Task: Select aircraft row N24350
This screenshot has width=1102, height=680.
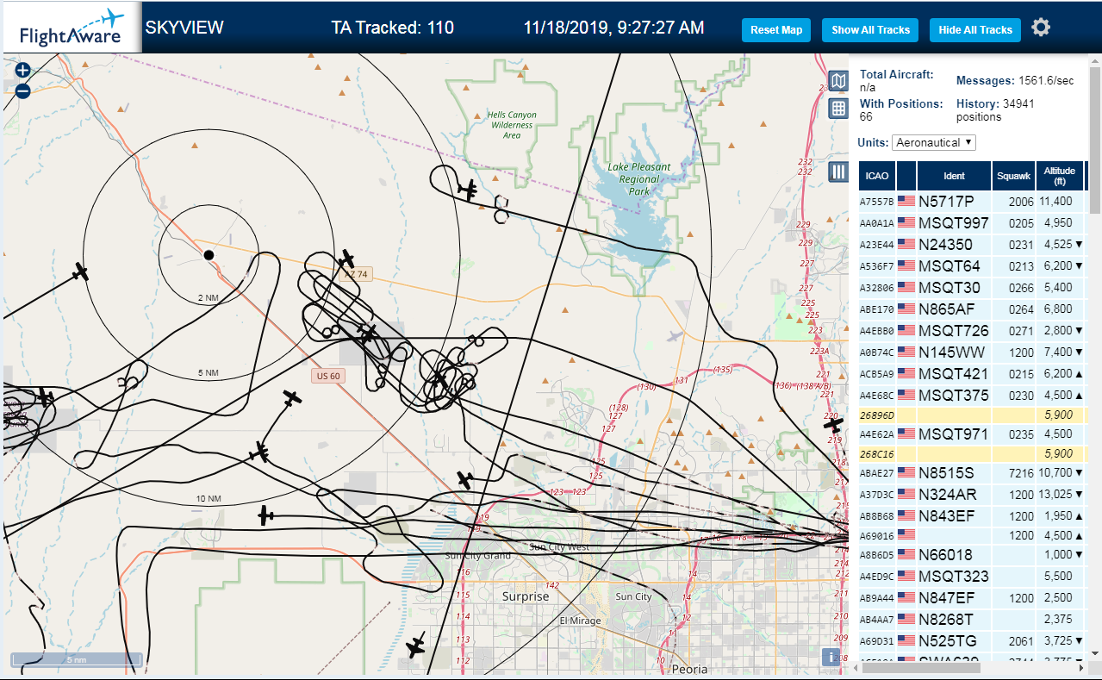Action: [x=973, y=245]
